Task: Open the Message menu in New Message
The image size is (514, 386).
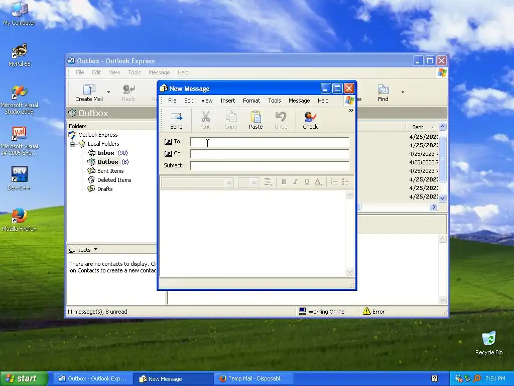Action: click(x=299, y=101)
